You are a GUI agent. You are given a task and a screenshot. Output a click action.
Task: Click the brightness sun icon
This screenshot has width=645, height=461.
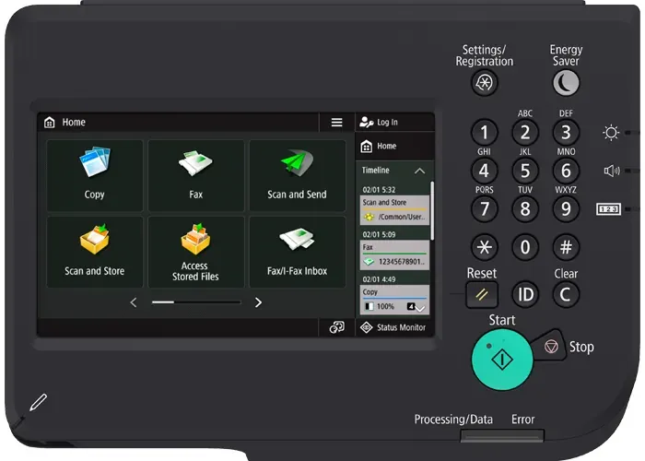611,133
